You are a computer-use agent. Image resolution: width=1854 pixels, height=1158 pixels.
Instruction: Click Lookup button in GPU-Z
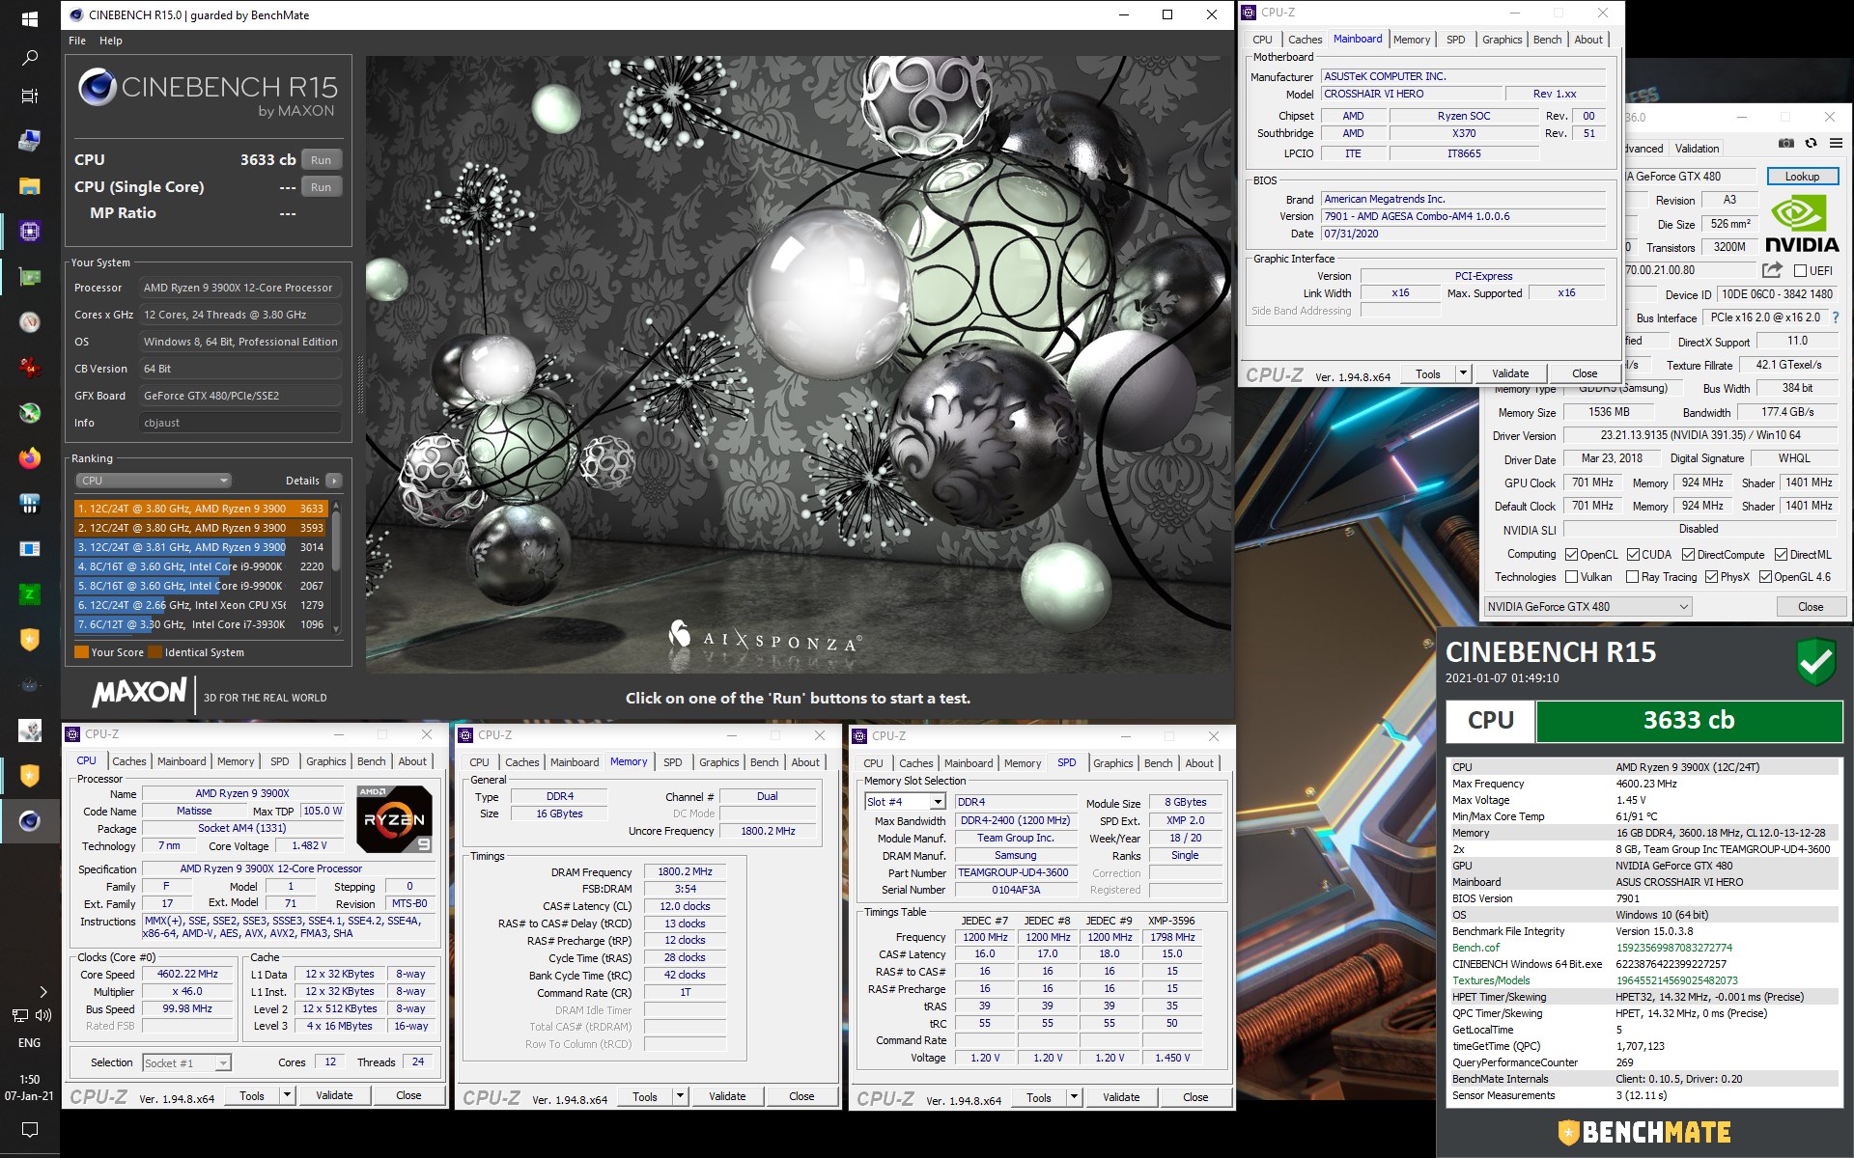pyautogui.click(x=1802, y=177)
